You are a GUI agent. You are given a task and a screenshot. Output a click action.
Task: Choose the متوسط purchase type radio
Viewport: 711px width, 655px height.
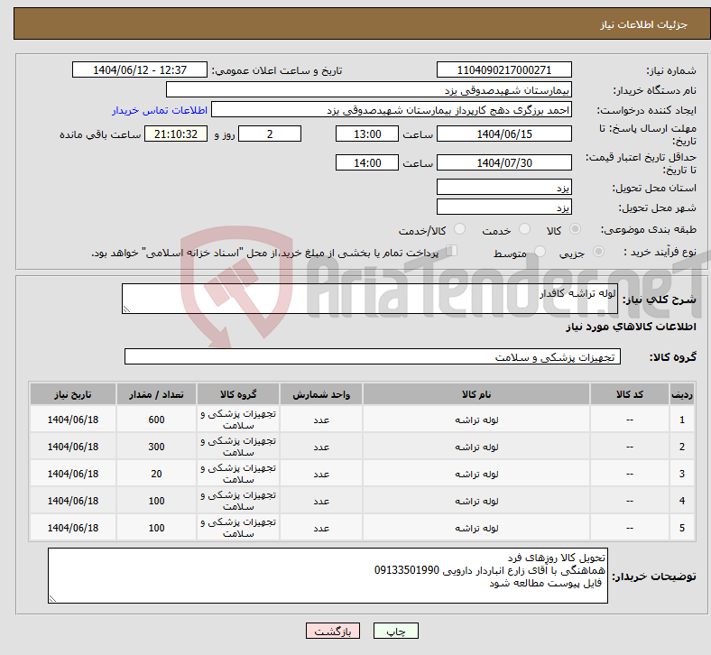pos(540,253)
